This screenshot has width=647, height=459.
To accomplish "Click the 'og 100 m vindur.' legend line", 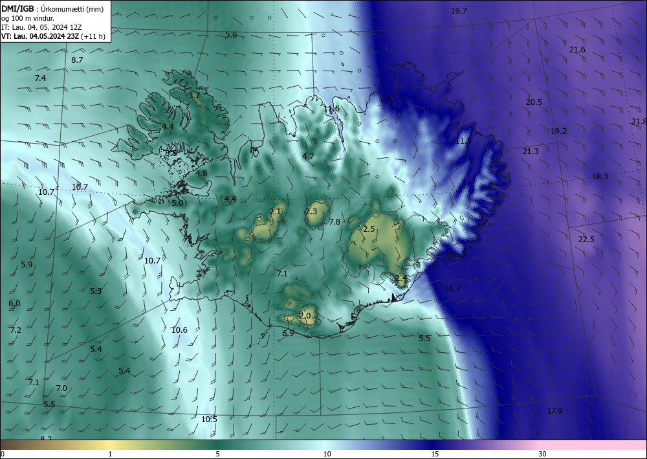I will click(x=28, y=18).
